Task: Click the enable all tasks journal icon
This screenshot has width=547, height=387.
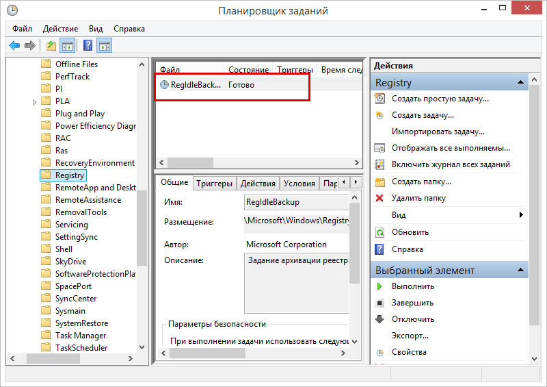Action: click(379, 164)
